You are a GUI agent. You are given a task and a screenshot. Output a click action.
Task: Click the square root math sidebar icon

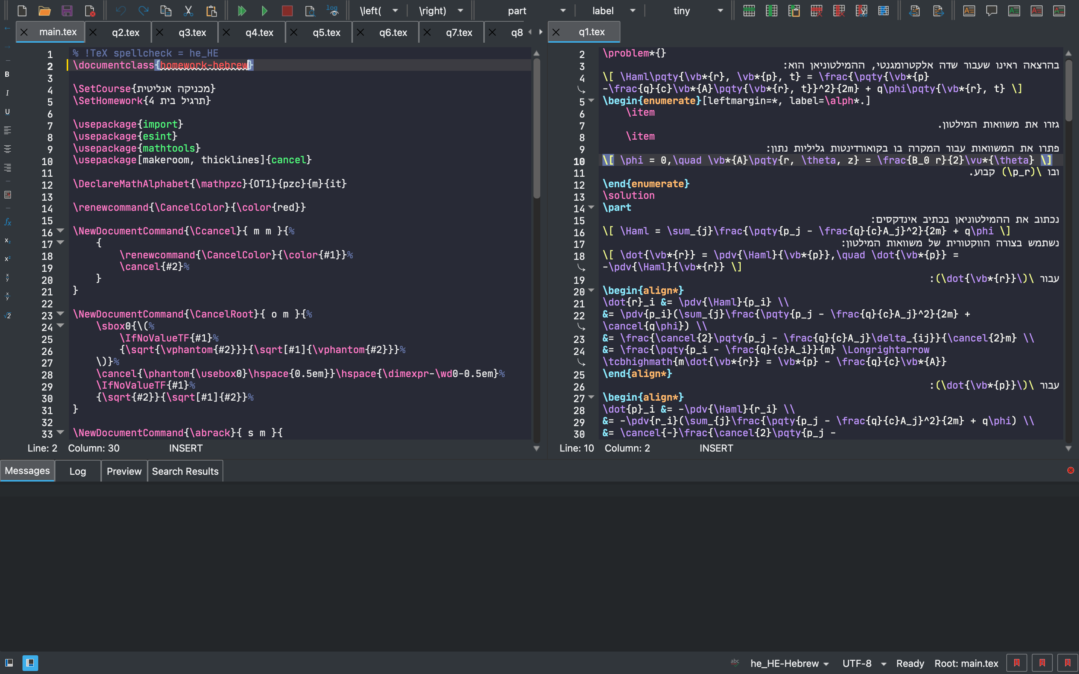[7, 316]
